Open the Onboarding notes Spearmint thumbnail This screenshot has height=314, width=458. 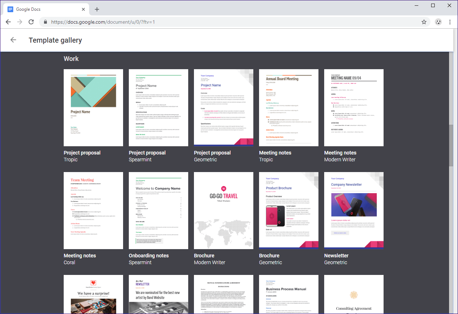pyautogui.click(x=159, y=210)
